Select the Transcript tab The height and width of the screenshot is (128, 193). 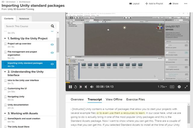(95, 99)
